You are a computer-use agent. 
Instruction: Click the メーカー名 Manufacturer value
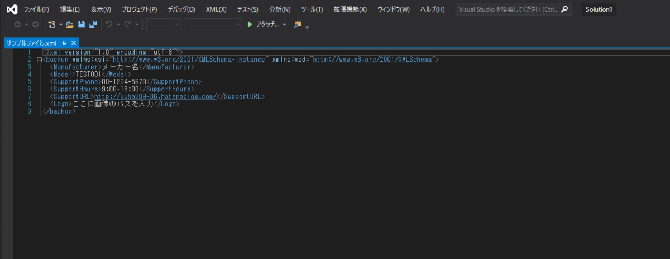[x=120, y=67]
